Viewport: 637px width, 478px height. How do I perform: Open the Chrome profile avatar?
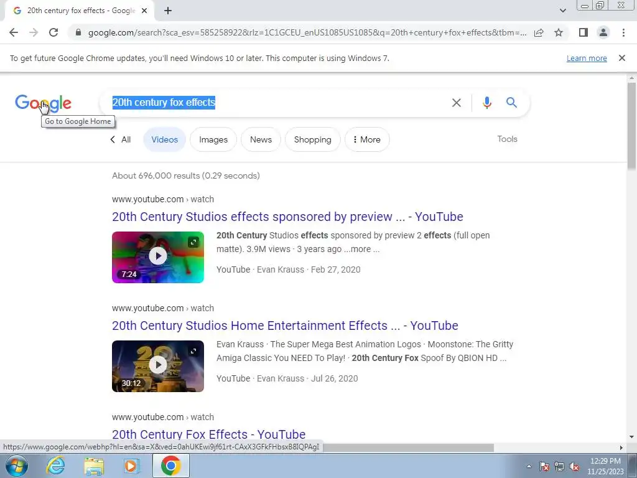[x=603, y=32]
